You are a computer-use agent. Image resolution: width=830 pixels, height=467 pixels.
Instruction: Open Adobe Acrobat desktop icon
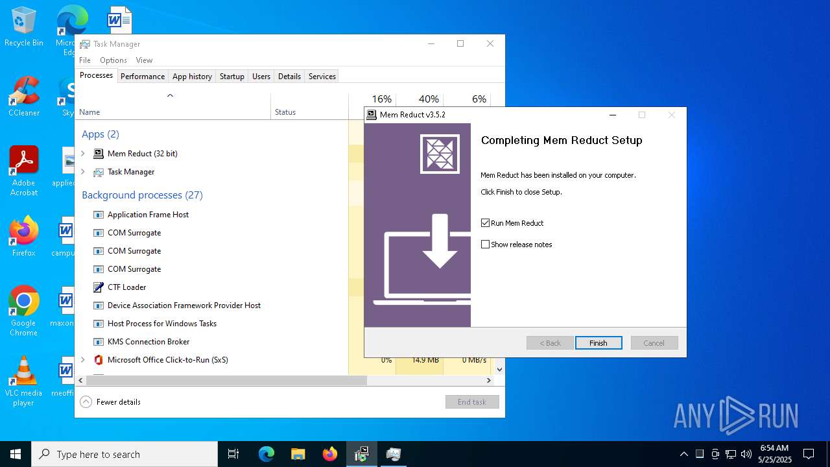pos(24,171)
